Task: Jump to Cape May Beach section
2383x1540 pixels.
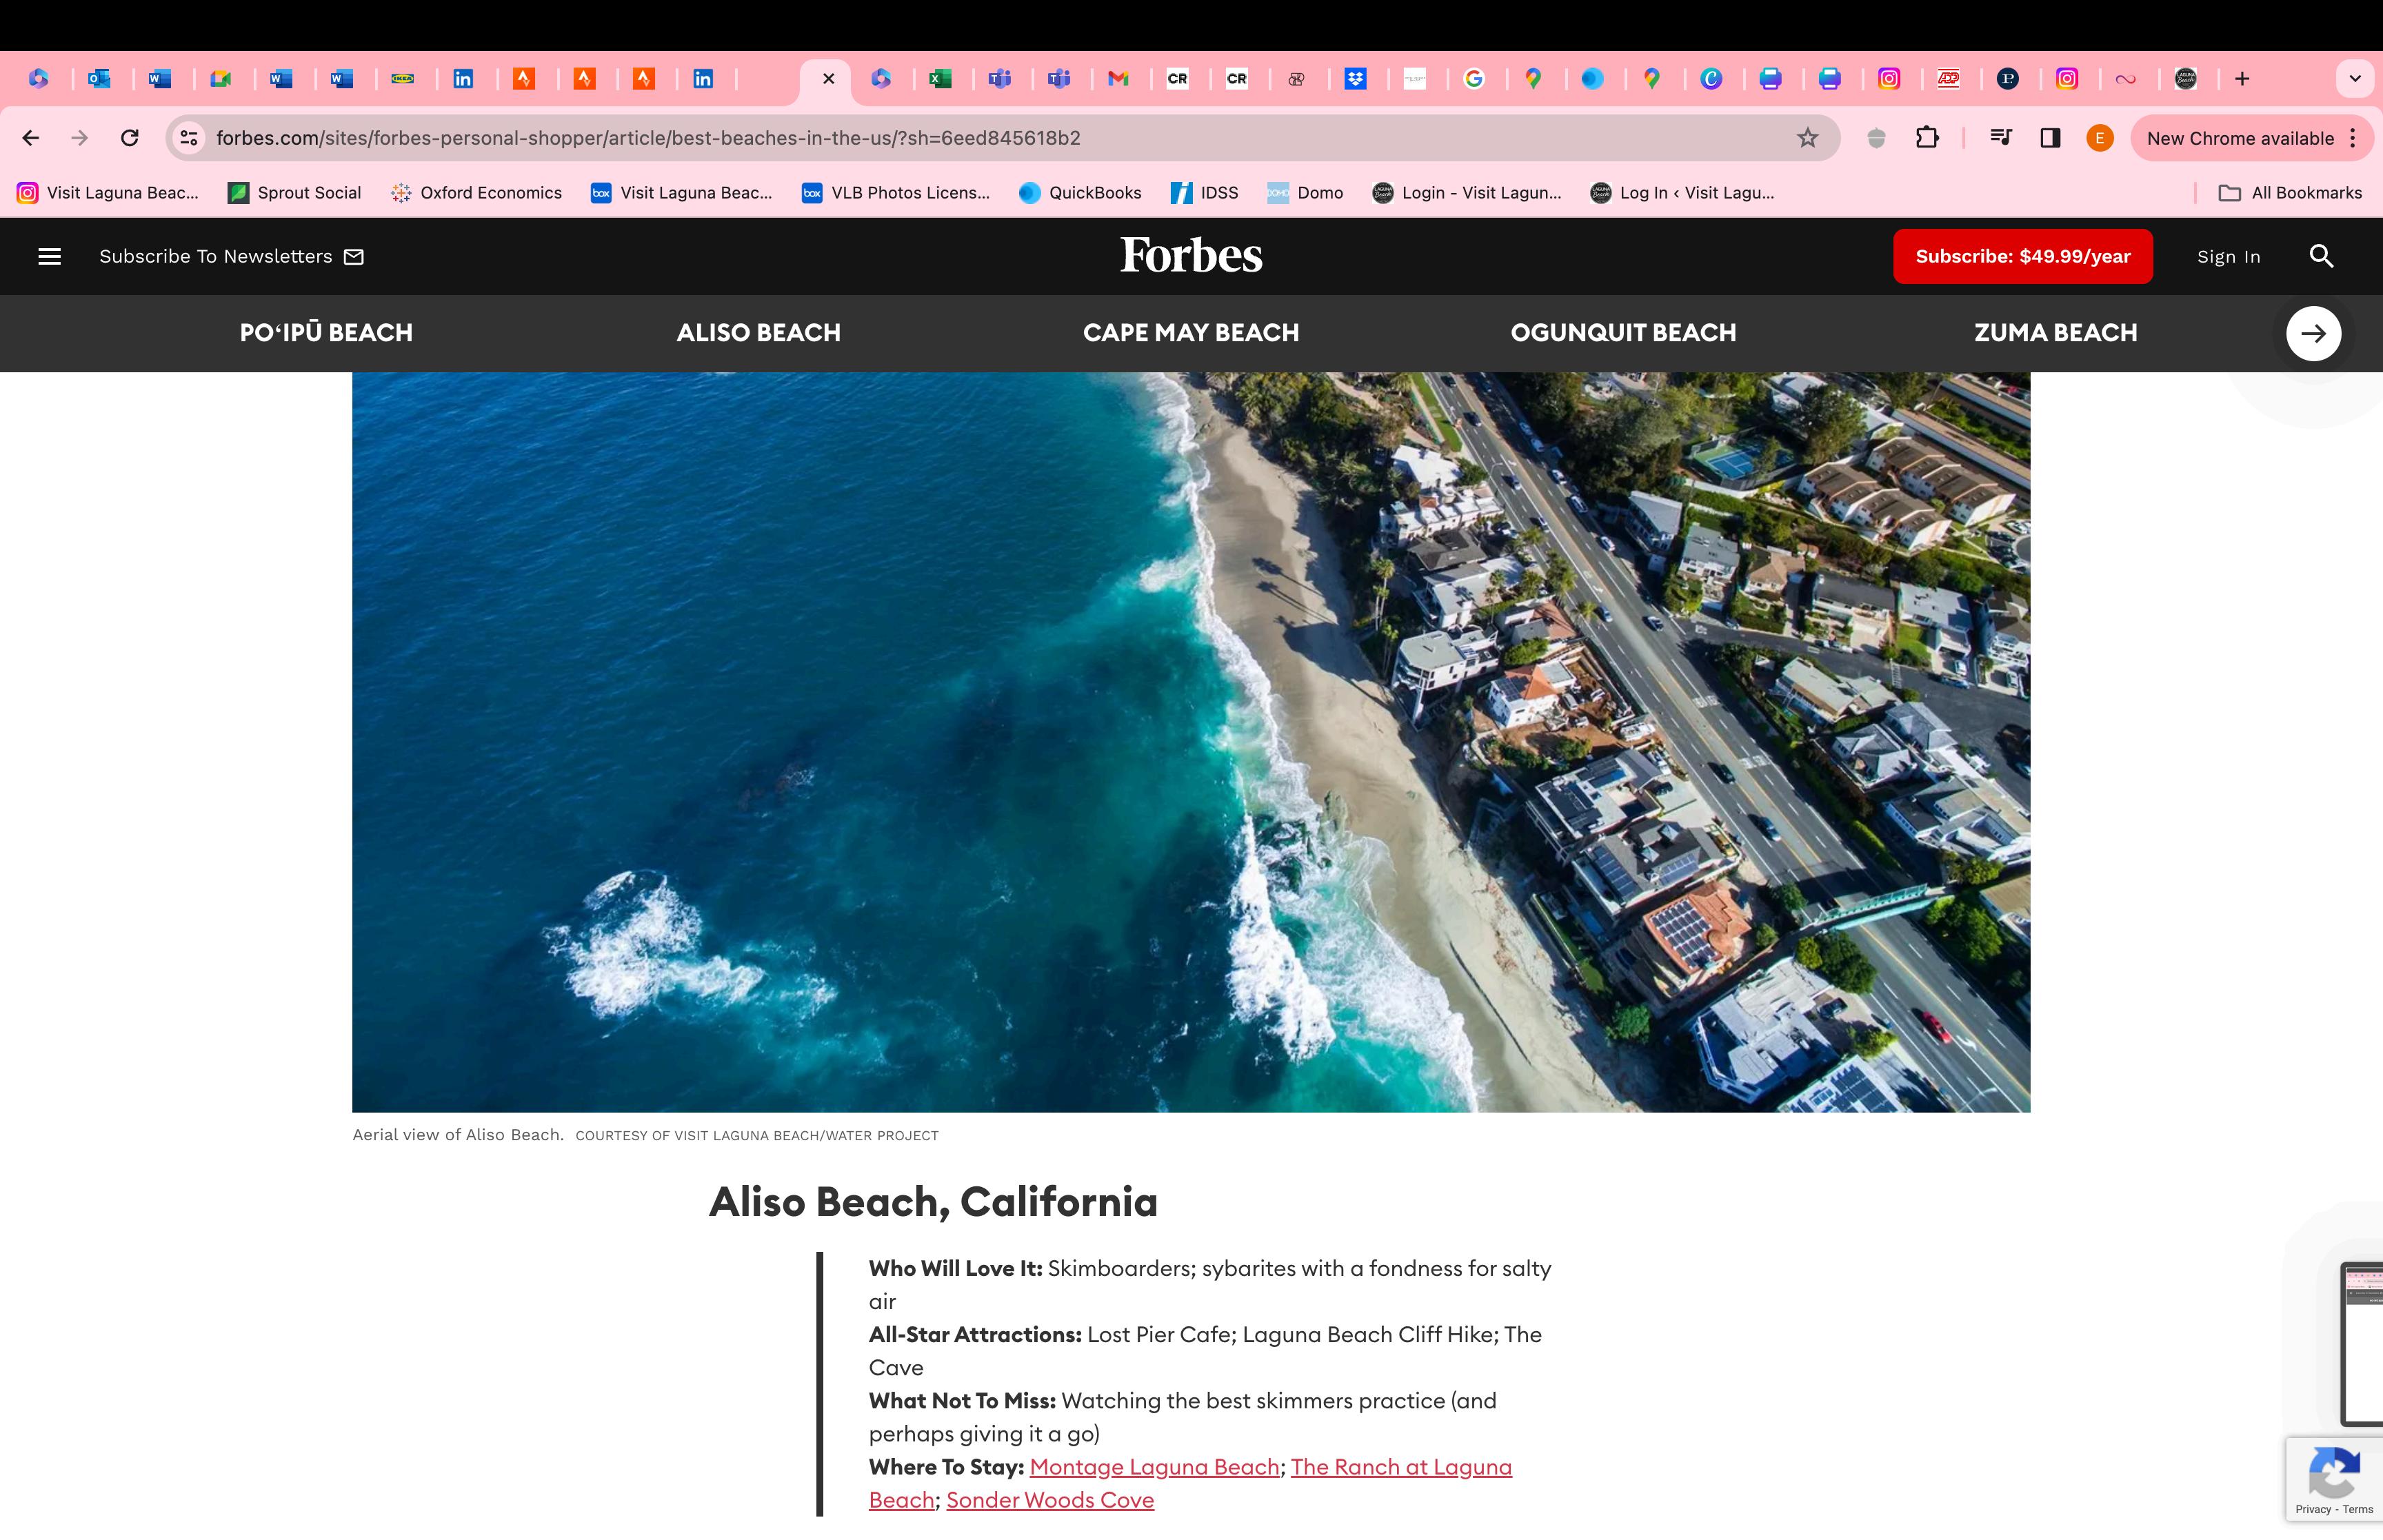Action: 1191,333
